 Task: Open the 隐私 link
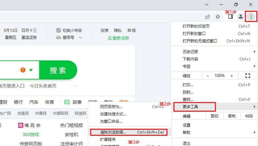click(118, 30)
